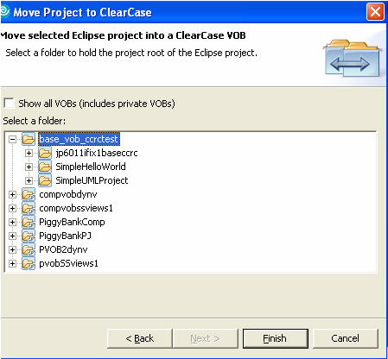Click the PVOB2dynv VOB icon
The width and height of the screenshot is (388, 359).
pos(29,249)
